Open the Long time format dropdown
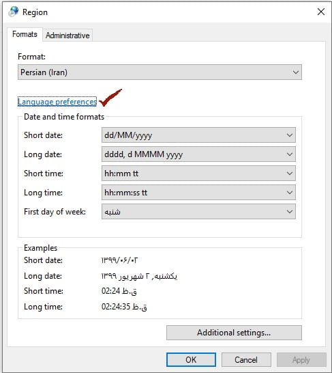The image size is (332, 373). coord(198,193)
